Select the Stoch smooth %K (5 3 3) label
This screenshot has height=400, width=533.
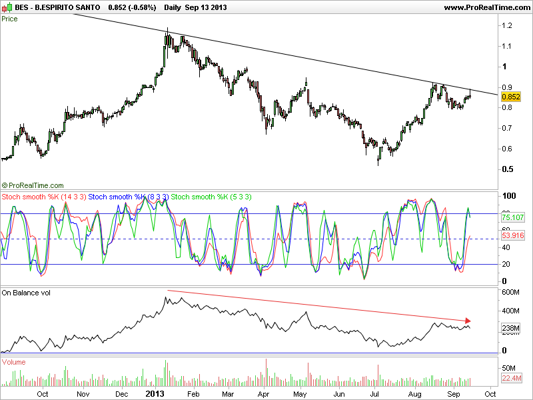[x=211, y=197]
